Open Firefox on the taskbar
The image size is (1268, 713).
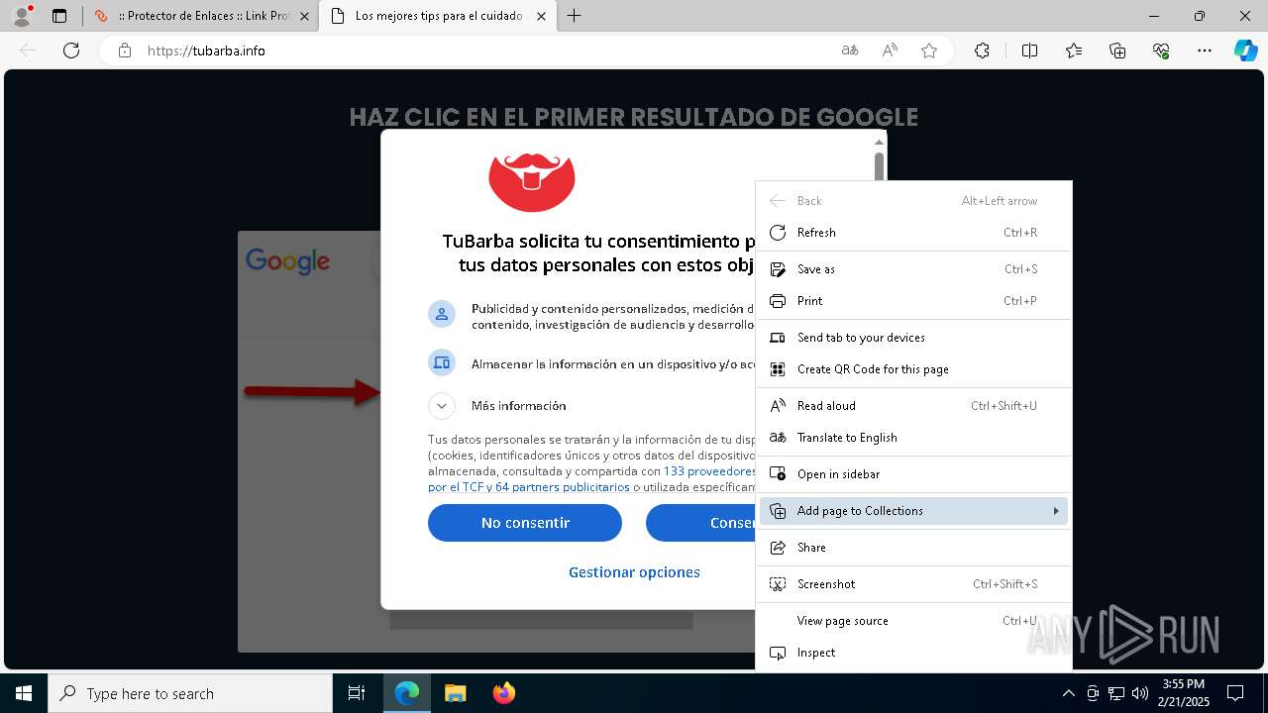pos(503,693)
